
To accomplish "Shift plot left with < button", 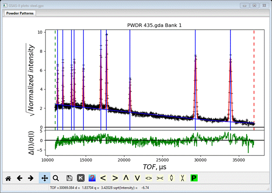I will pyautogui.click(x=104, y=178).
